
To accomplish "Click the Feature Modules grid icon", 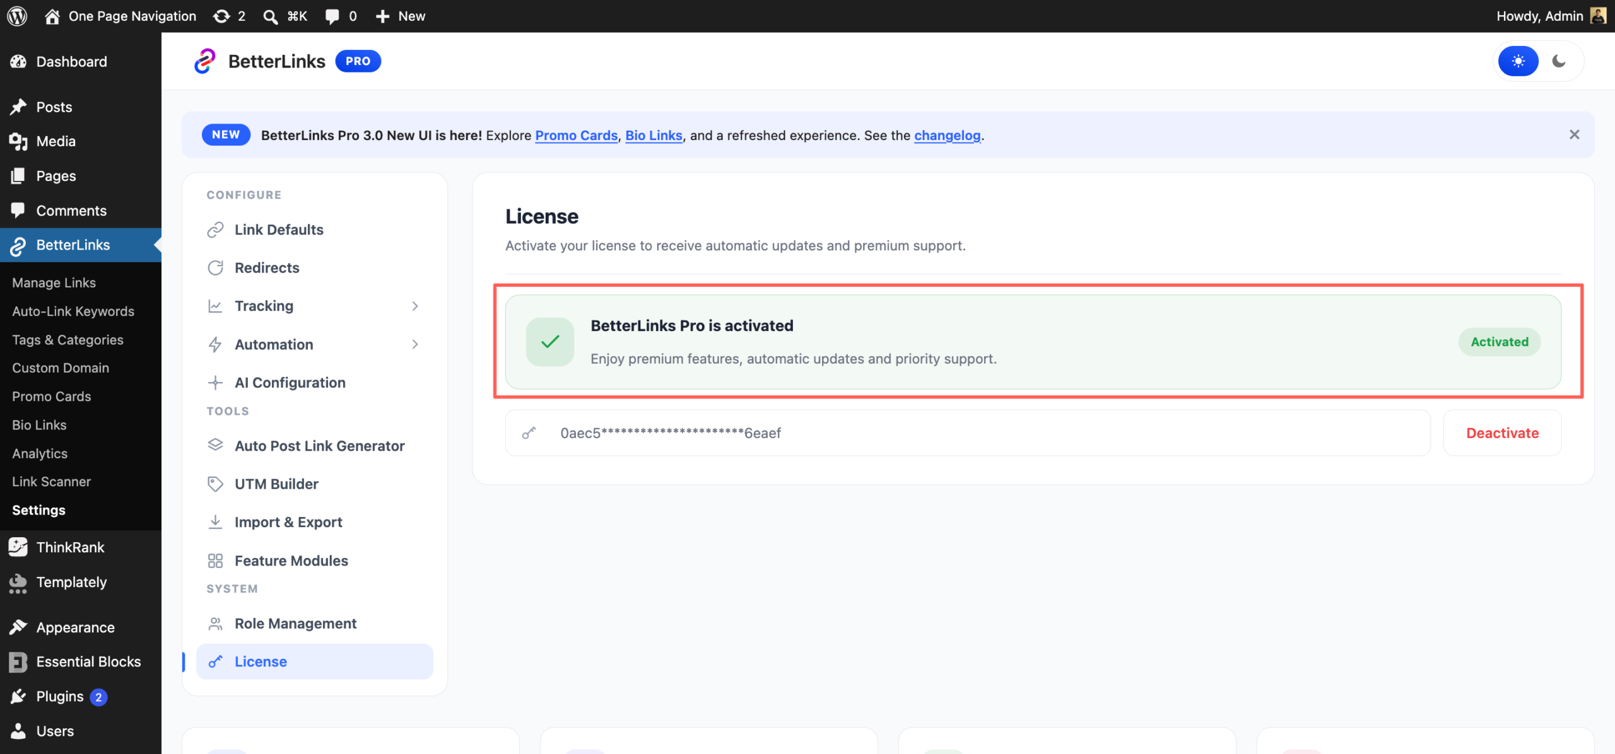I will (x=215, y=560).
